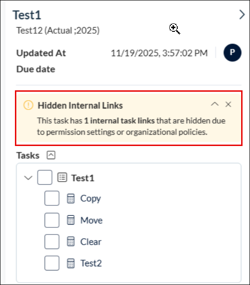This screenshot has height=285, width=250.
Task: Open the right chevron next to Test1 title
Action: point(242,15)
